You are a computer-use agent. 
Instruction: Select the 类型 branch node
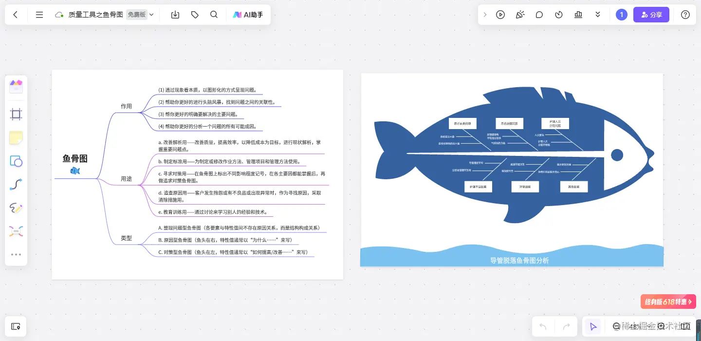point(126,238)
